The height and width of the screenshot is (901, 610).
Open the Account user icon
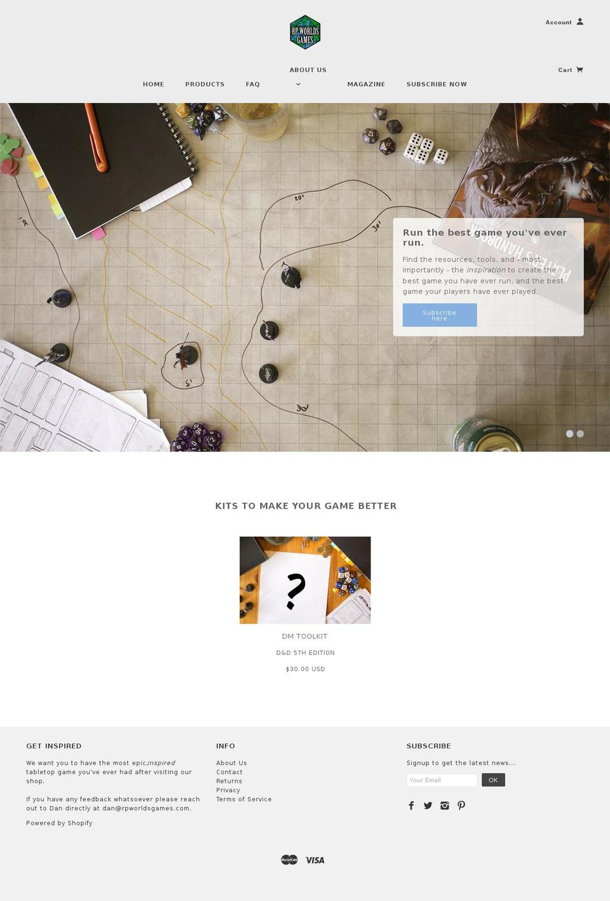[579, 22]
